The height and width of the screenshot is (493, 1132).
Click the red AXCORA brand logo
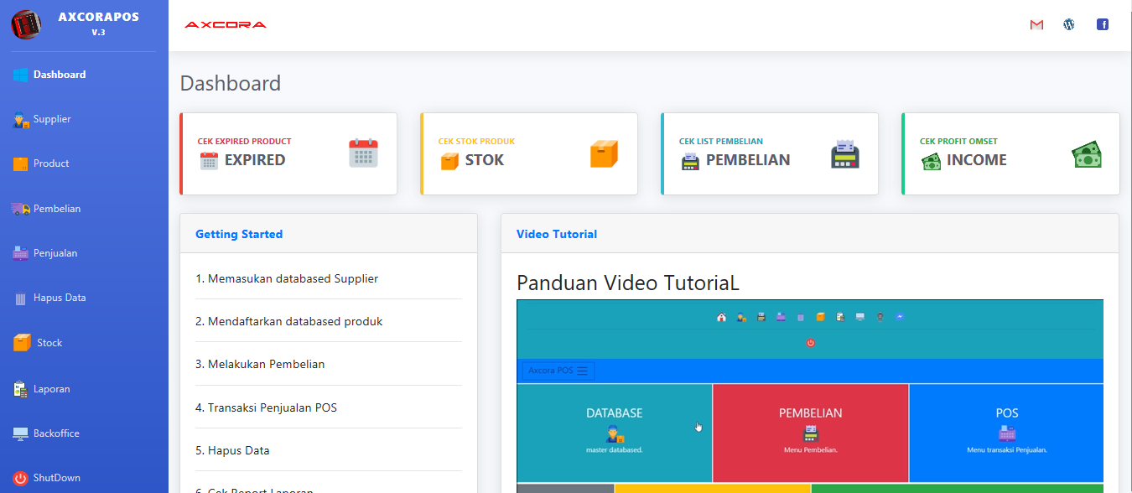pos(226,25)
